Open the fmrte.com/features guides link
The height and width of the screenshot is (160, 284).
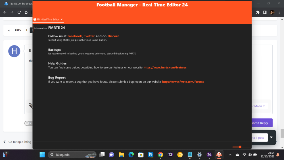165,67
